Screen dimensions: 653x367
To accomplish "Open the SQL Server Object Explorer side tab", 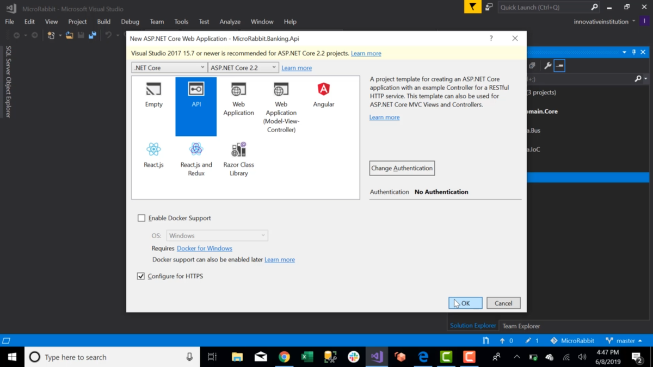I will [8, 82].
